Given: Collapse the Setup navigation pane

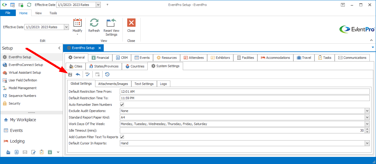Looking at the screenshot, I should click(59, 48).
